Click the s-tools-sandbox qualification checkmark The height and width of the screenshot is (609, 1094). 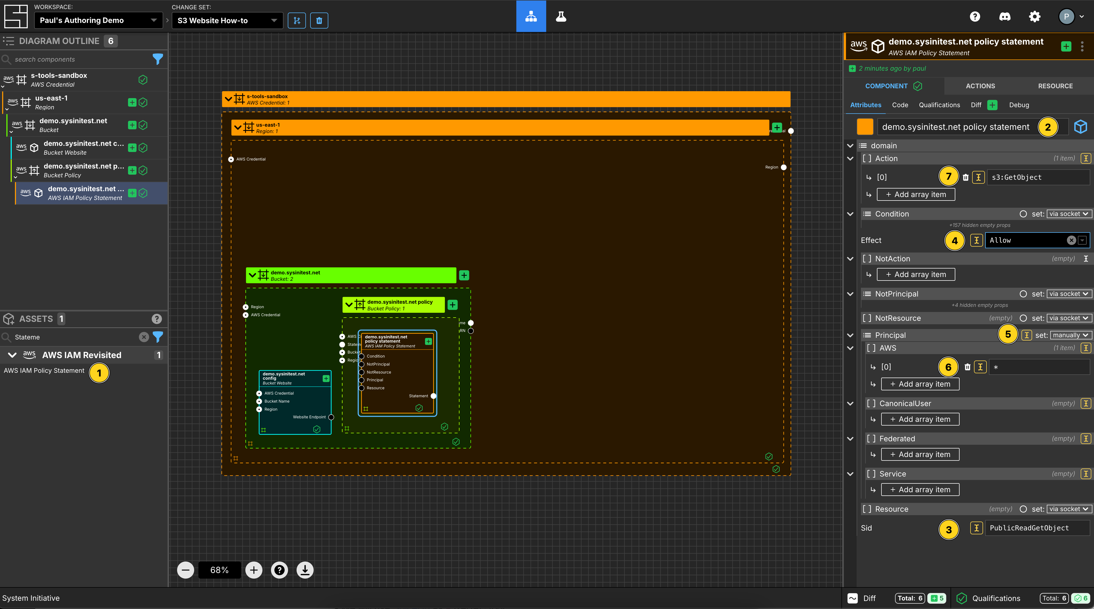tap(143, 79)
